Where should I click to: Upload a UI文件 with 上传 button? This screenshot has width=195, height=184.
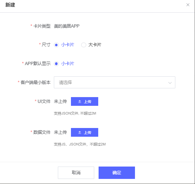[84, 101]
